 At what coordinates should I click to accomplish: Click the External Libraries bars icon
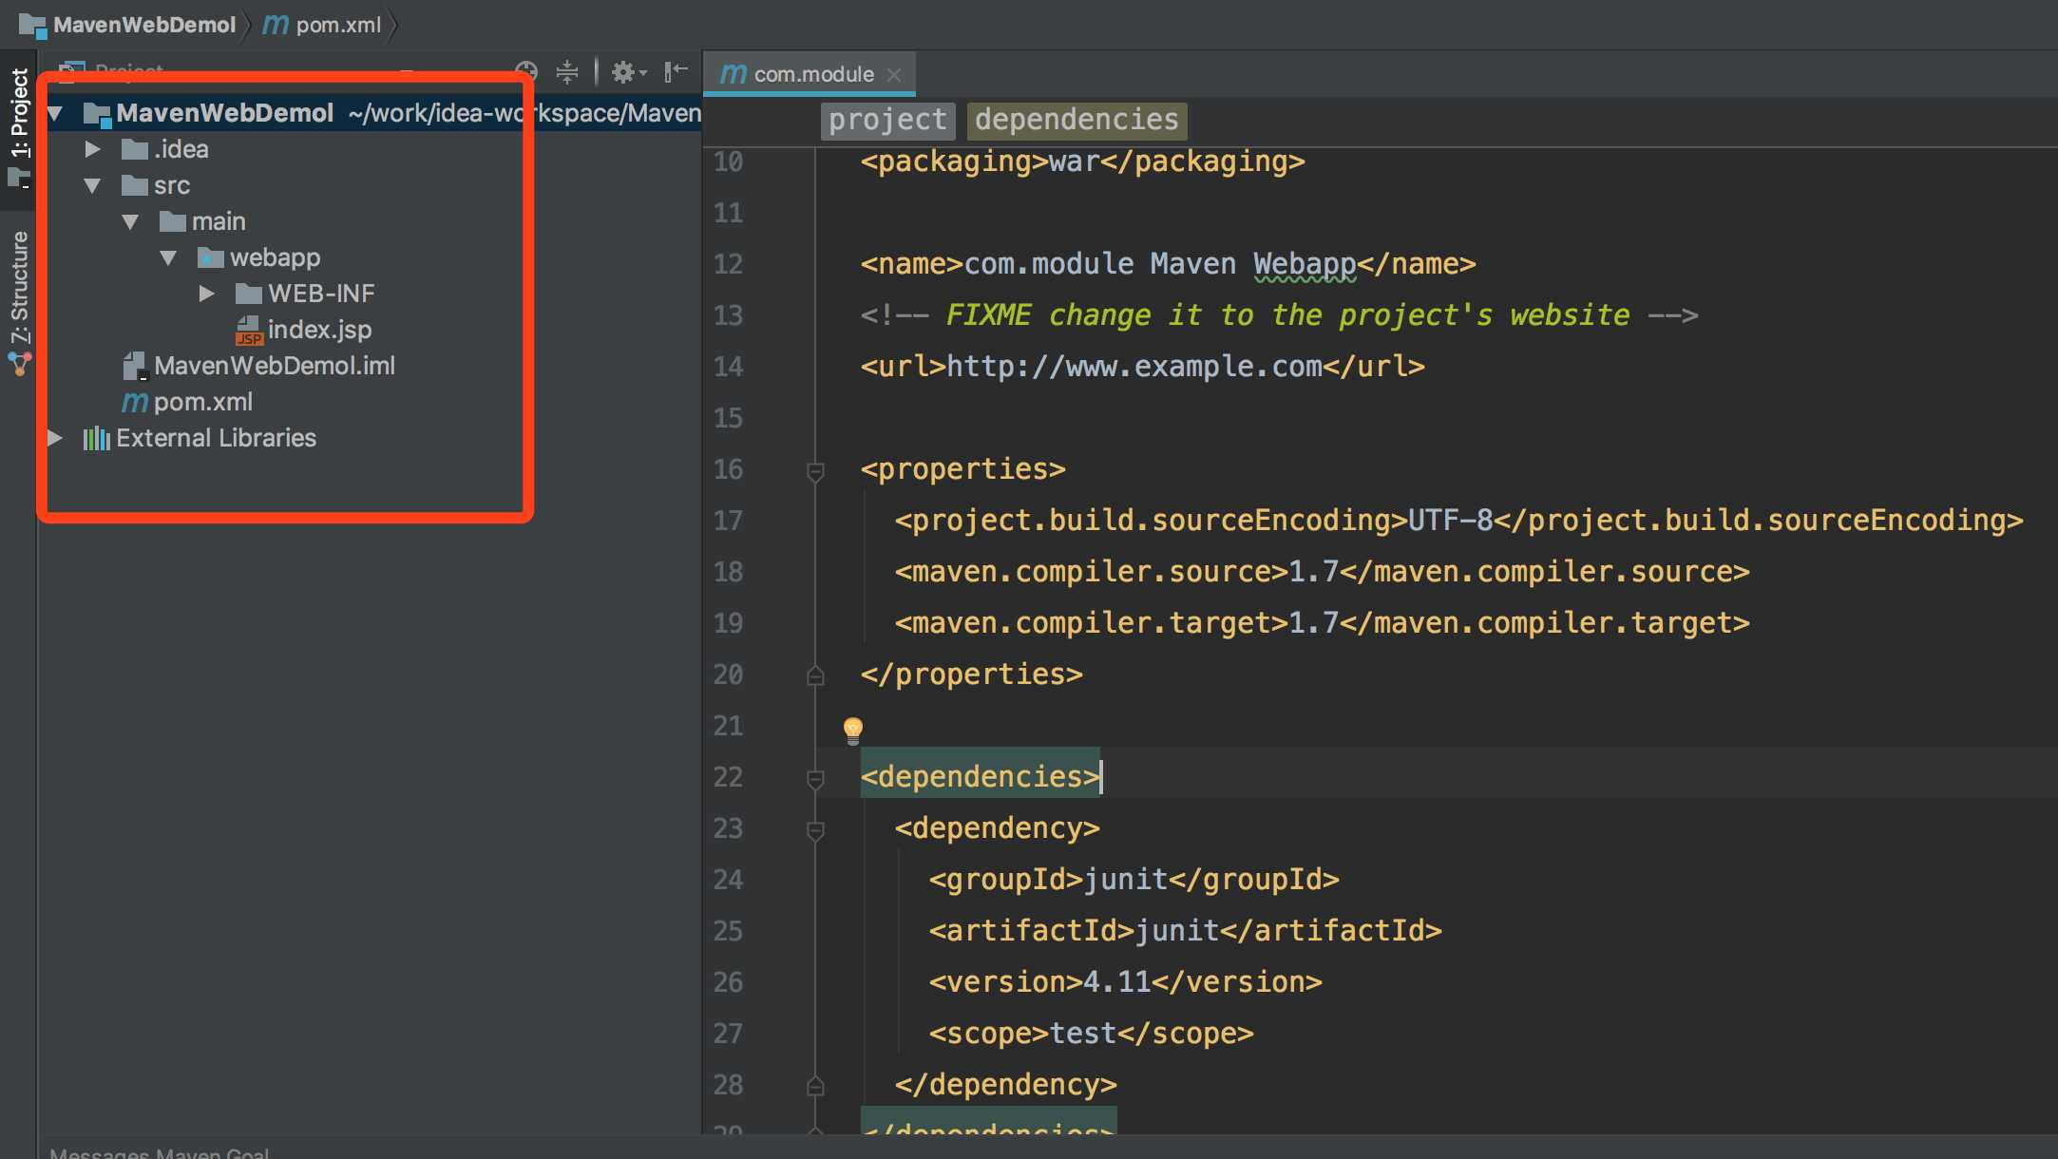[x=96, y=438]
